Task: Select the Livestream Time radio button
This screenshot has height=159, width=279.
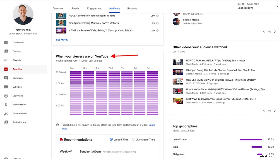Action: (x=133, y=140)
